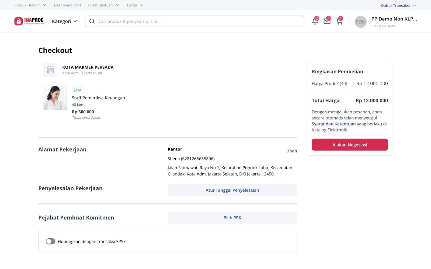The height and width of the screenshot is (269, 431).
Task: Click the Pilih PPK button
Action: [232, 218]
